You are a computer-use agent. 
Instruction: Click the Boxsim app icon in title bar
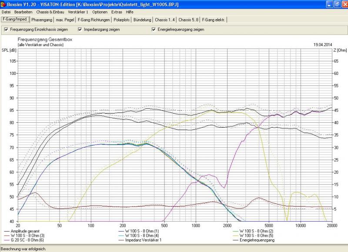pos(4,4)
